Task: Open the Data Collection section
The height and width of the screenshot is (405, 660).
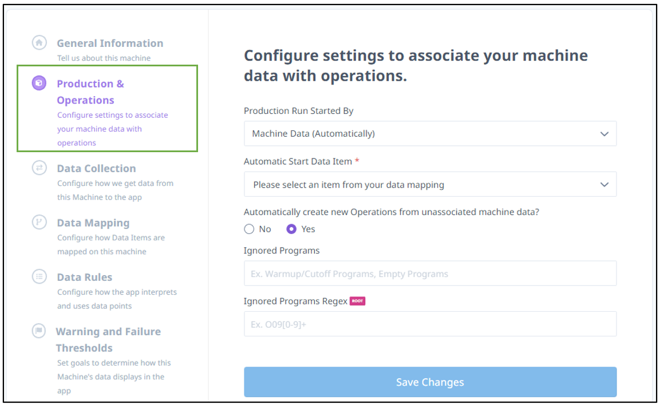Action: [96, 168]
